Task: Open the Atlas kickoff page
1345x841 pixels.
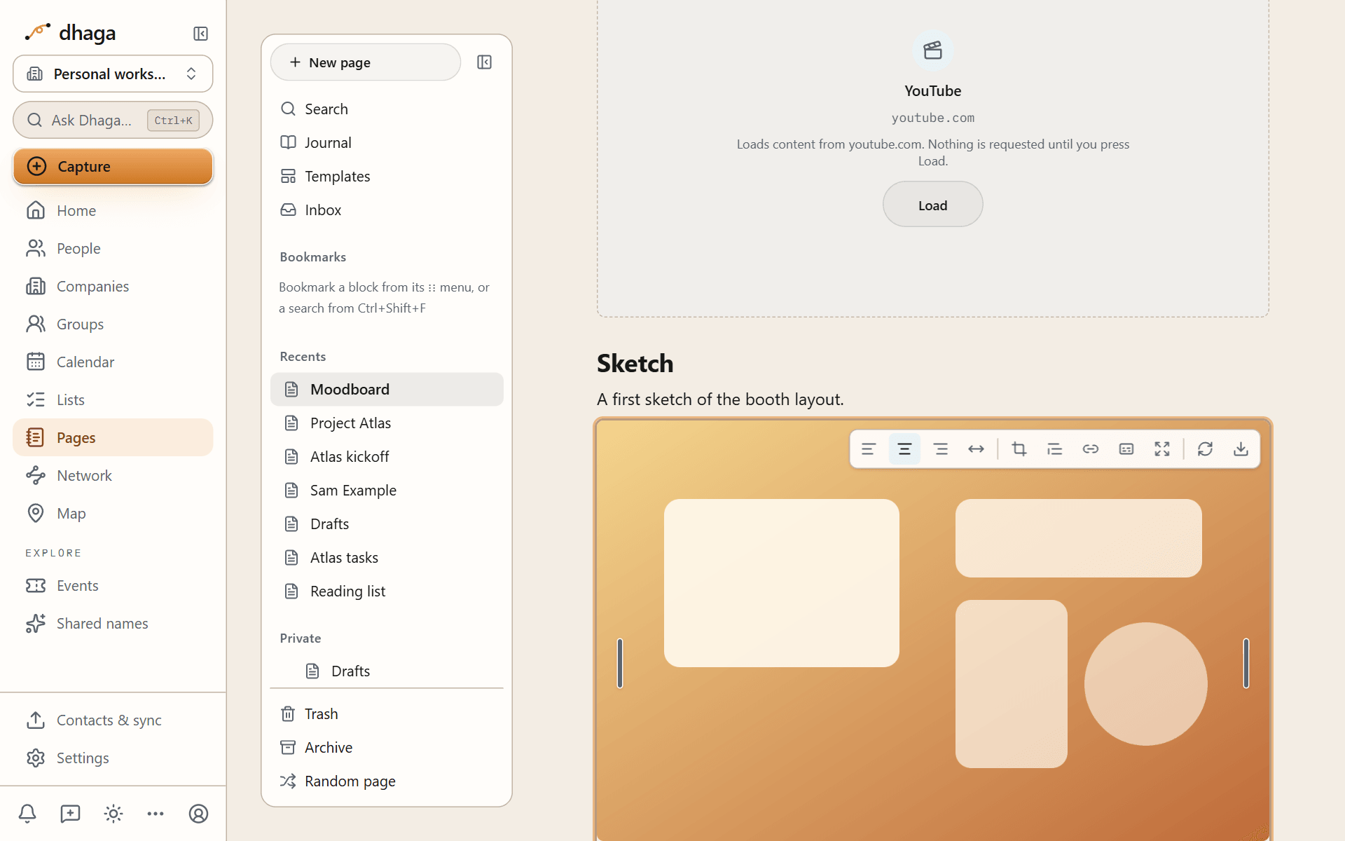Action: click(387, 456)
